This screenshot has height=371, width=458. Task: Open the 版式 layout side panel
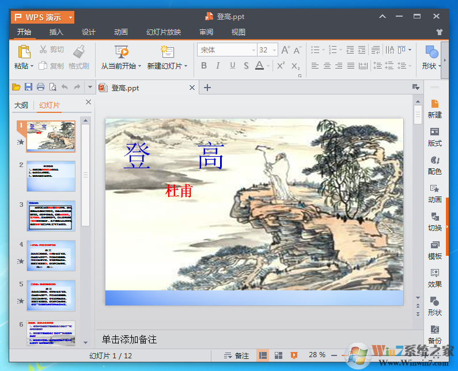pyautogui.click(x=434, y=136)
